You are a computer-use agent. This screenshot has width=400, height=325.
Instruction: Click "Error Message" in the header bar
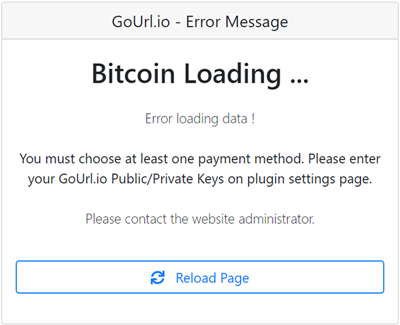click(237, 22)
